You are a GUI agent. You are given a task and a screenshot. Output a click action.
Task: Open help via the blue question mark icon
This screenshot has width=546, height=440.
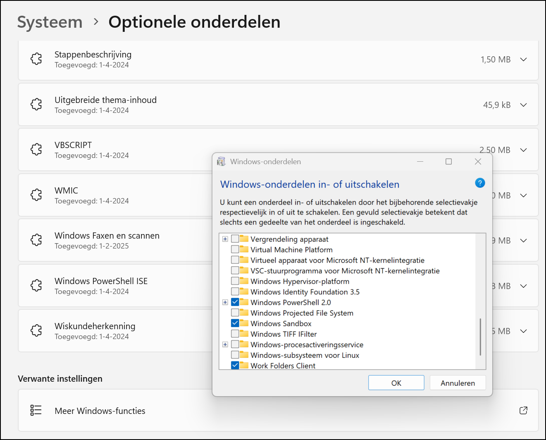pos(480,183)
